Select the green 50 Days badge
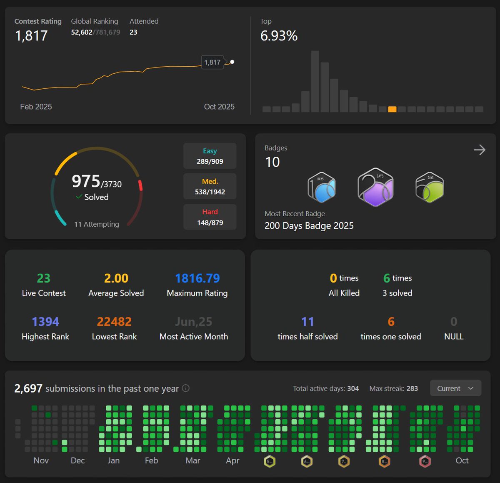 tap(429, 187)
